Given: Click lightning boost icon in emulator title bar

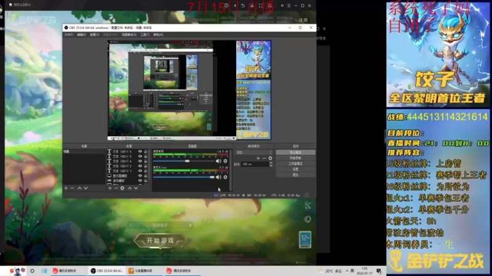Looking at the screenshot, I should pos(235,6).
